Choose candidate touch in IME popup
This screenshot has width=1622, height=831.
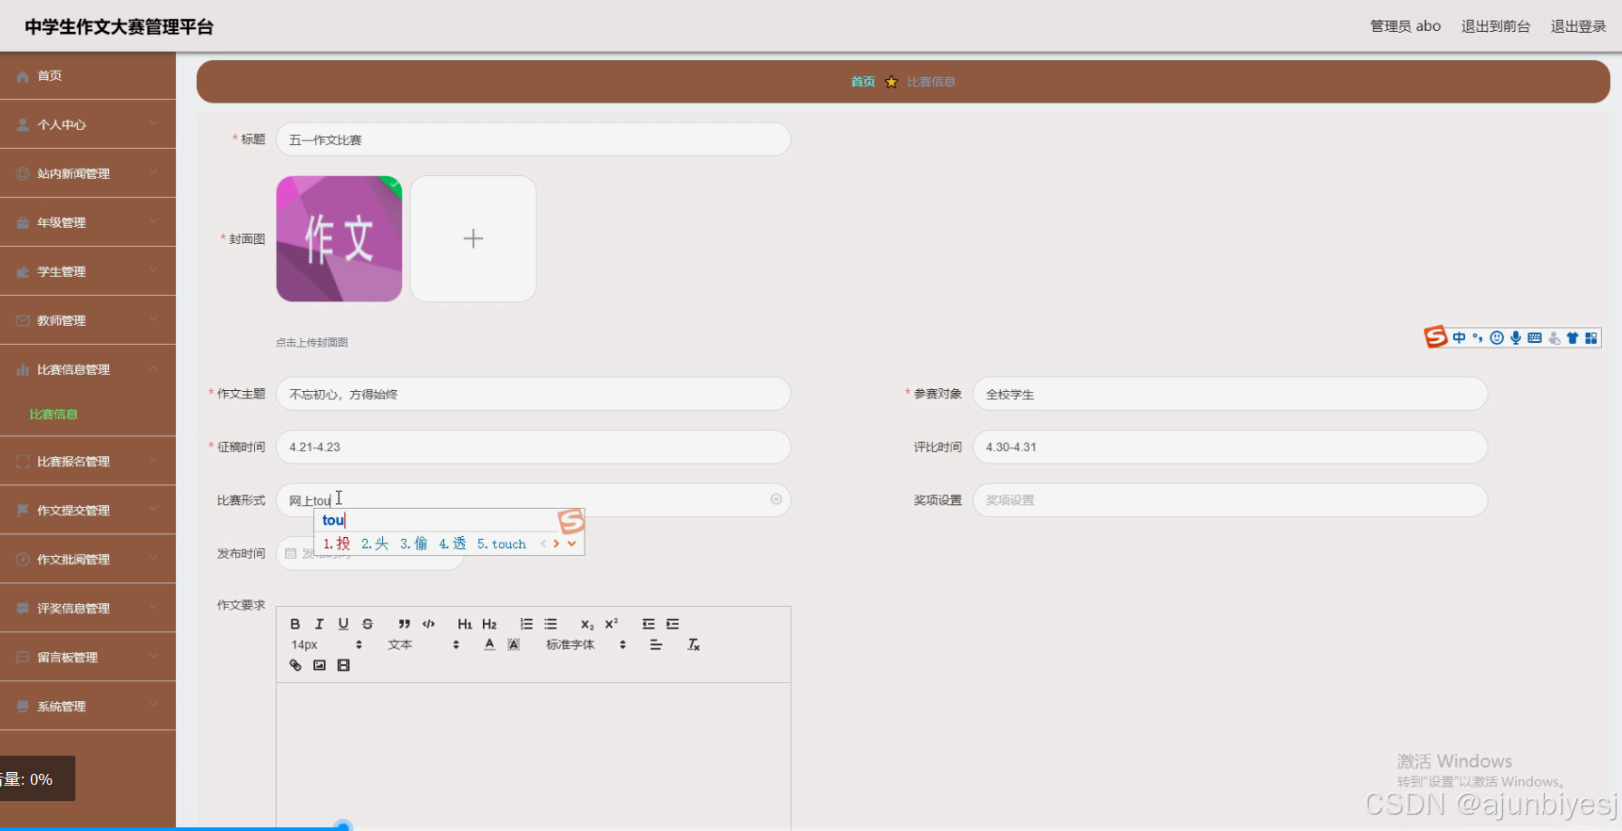pos(502,544)
